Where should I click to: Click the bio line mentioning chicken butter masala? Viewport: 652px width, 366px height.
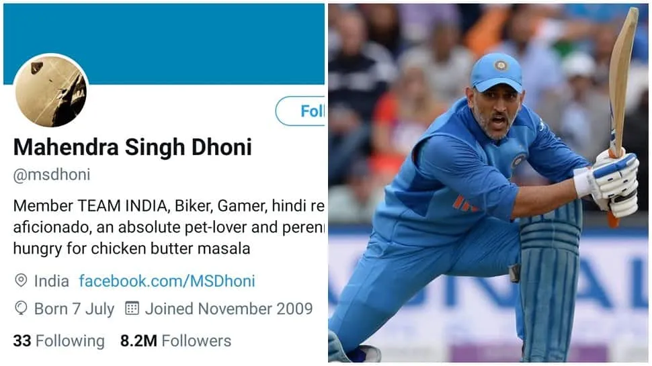click(132, 248)
